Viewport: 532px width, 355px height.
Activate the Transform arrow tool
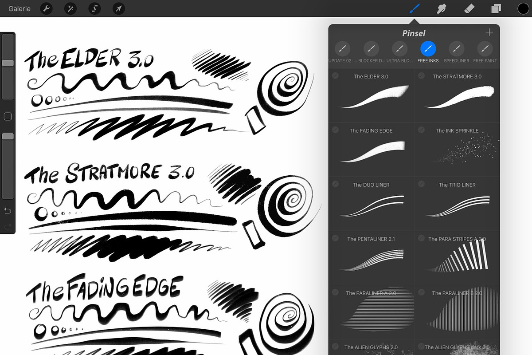[x=118, y=8]
